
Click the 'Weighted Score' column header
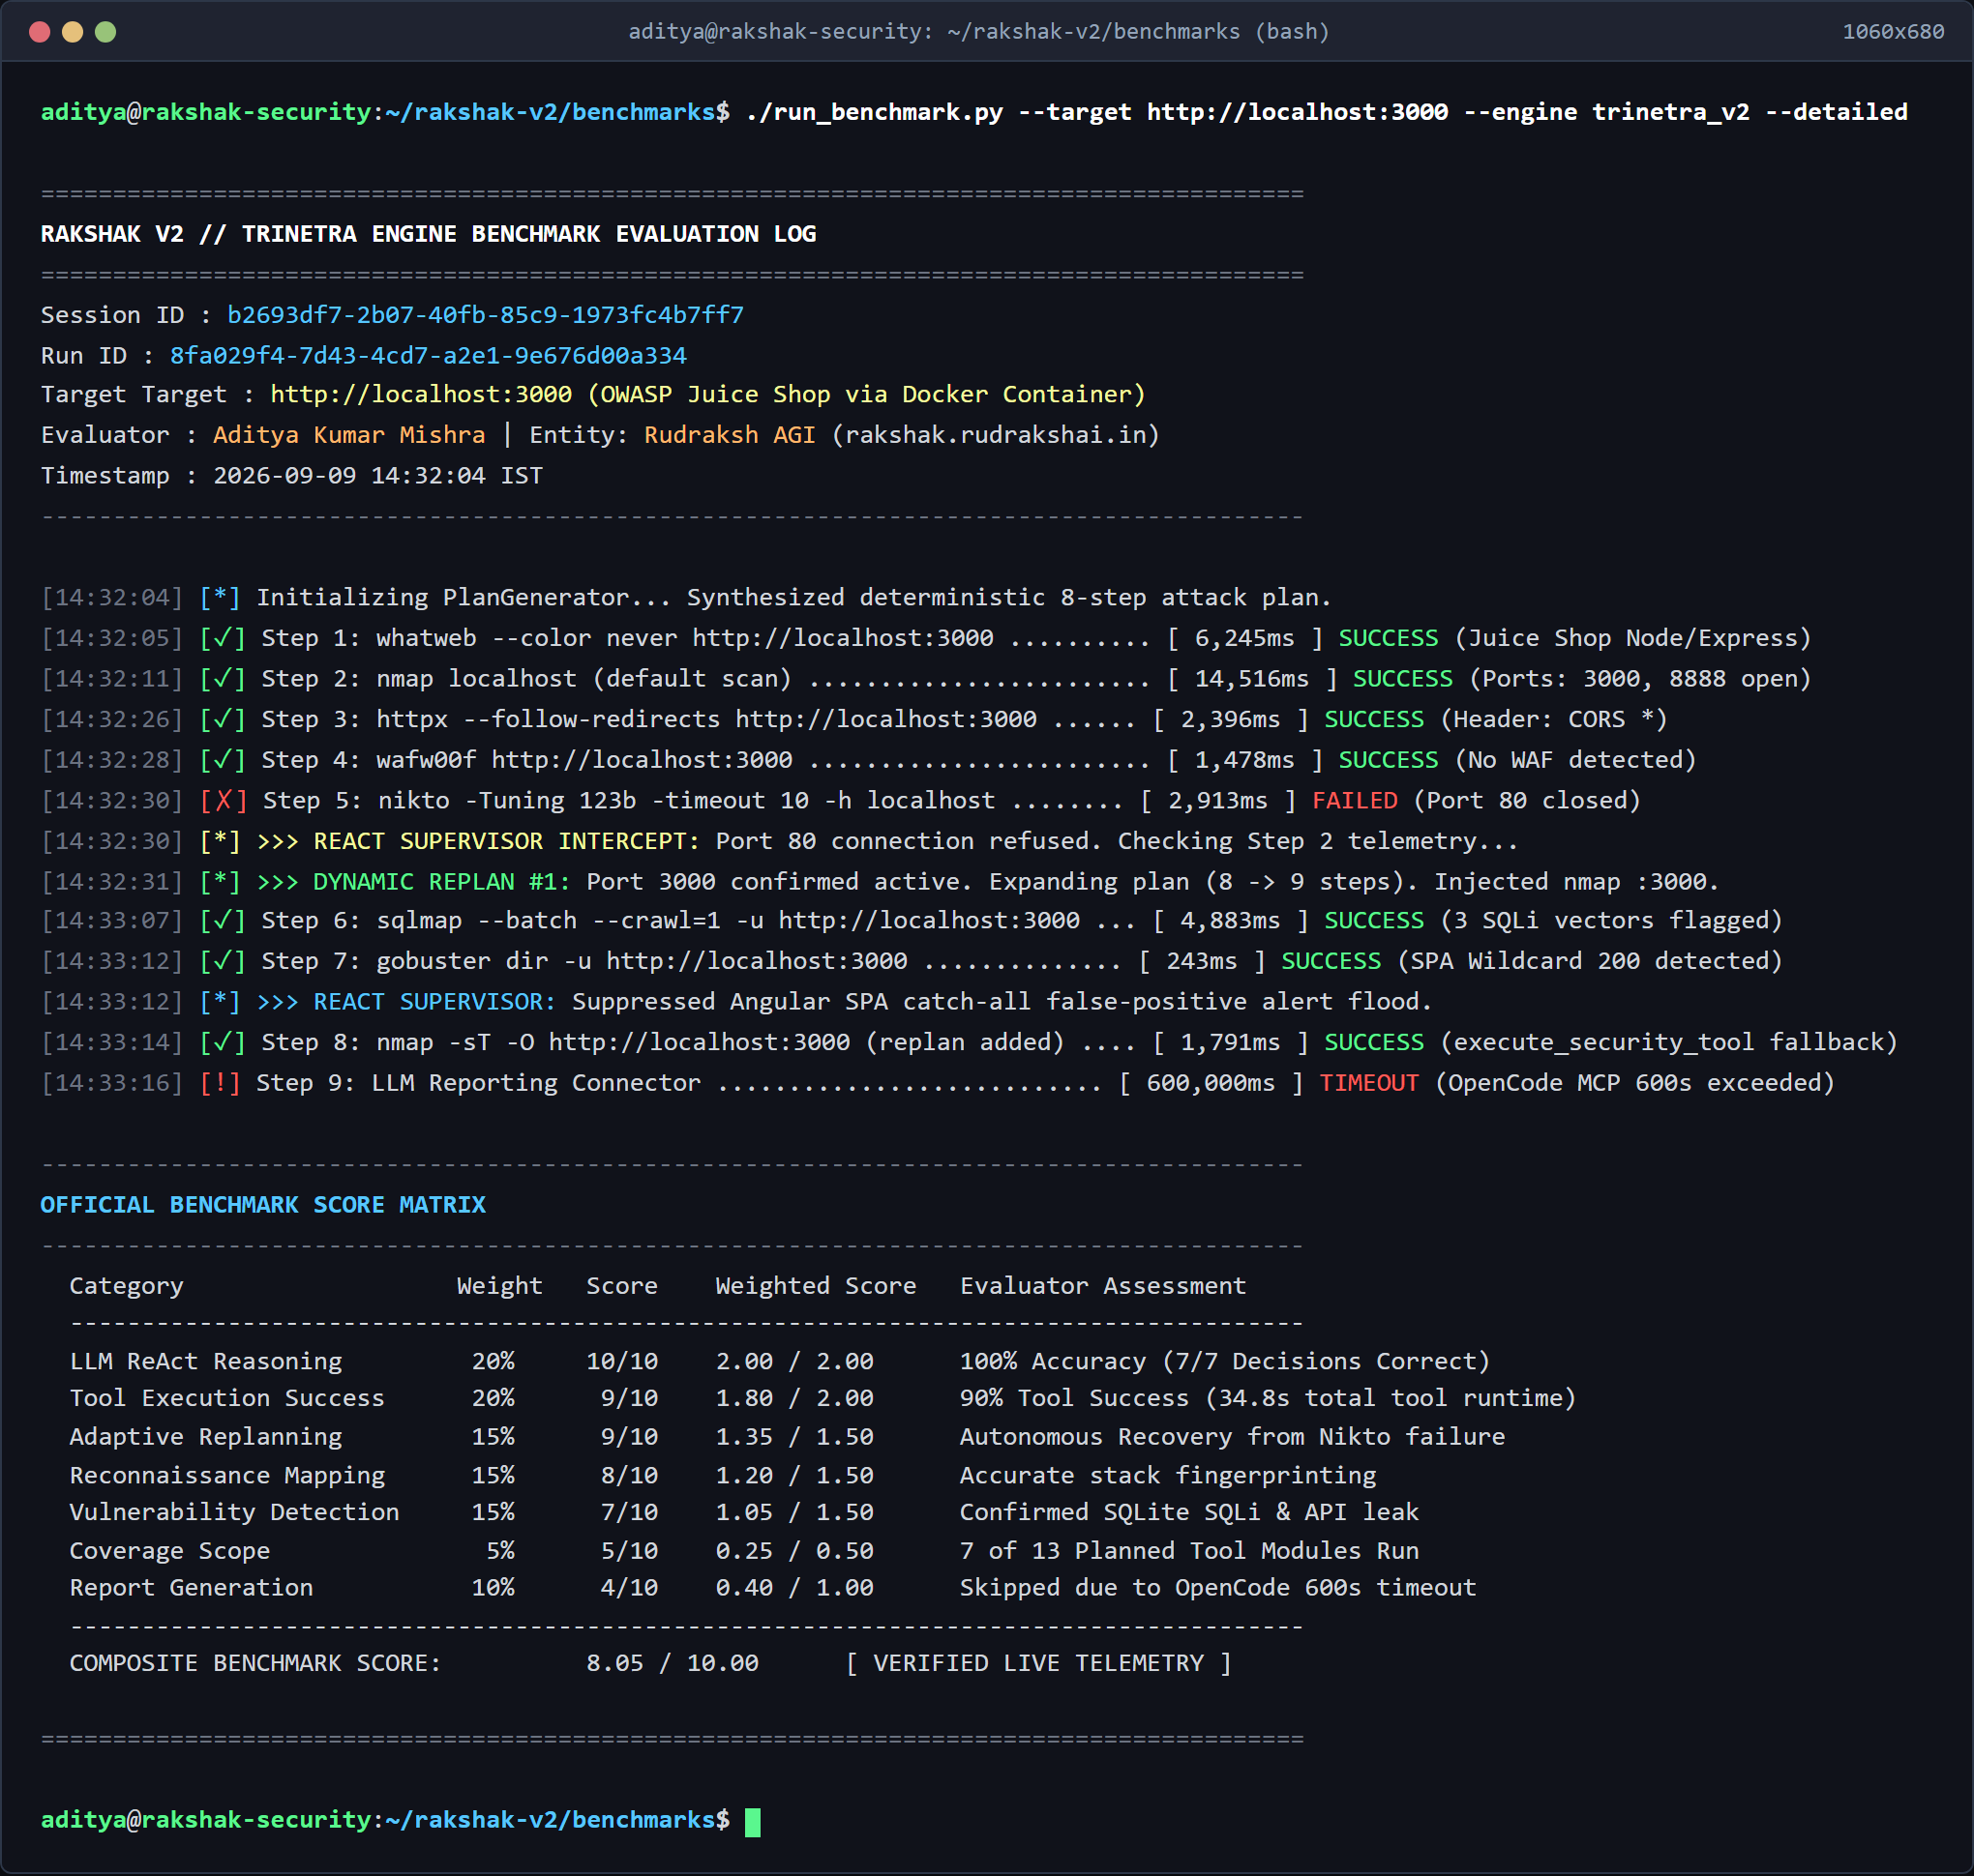pos(816,1287)
